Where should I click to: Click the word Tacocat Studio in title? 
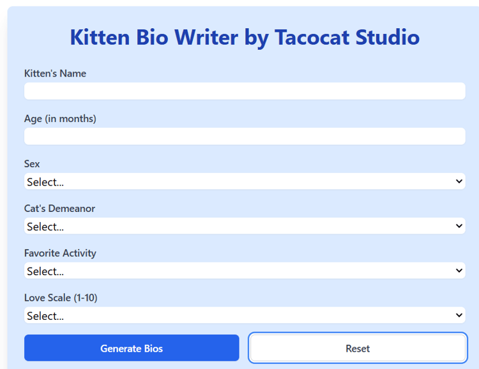(347, 37)
